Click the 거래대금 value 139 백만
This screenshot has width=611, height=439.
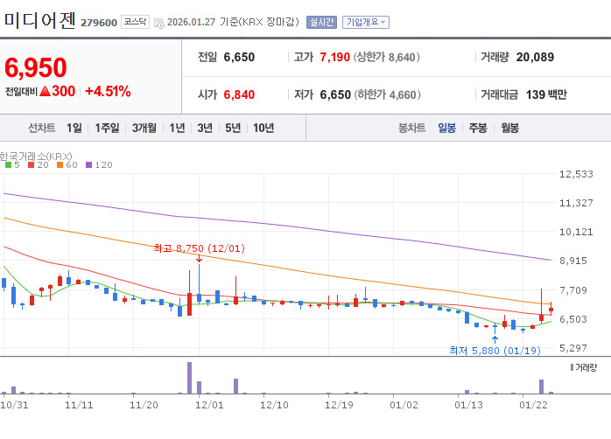click(546, 94)
